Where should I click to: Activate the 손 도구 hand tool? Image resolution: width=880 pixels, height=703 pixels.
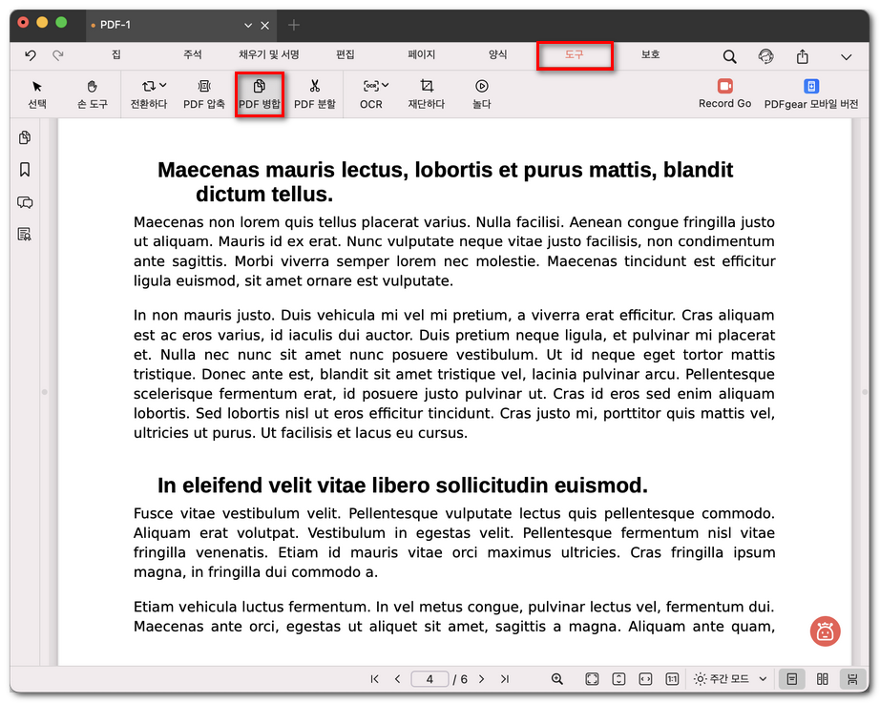pyautogui.click(x=93, y=93)
